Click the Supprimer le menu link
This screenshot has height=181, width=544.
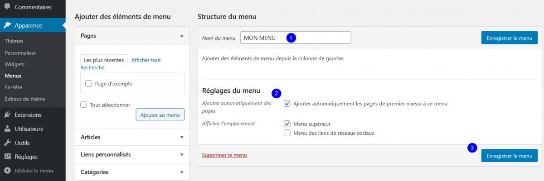[224, 155]
